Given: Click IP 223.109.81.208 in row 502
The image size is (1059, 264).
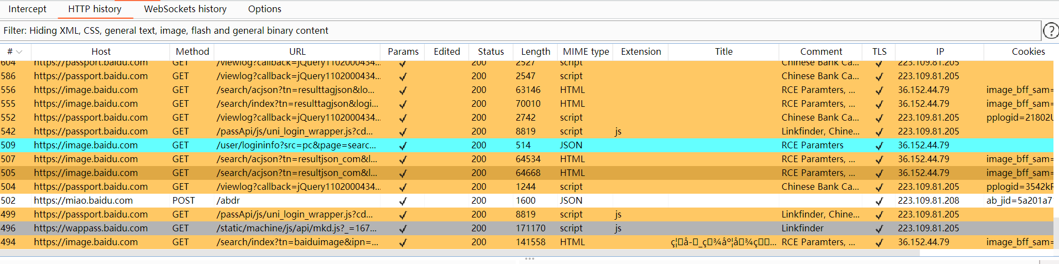Looking at the screenshot, I should (929, 200).
